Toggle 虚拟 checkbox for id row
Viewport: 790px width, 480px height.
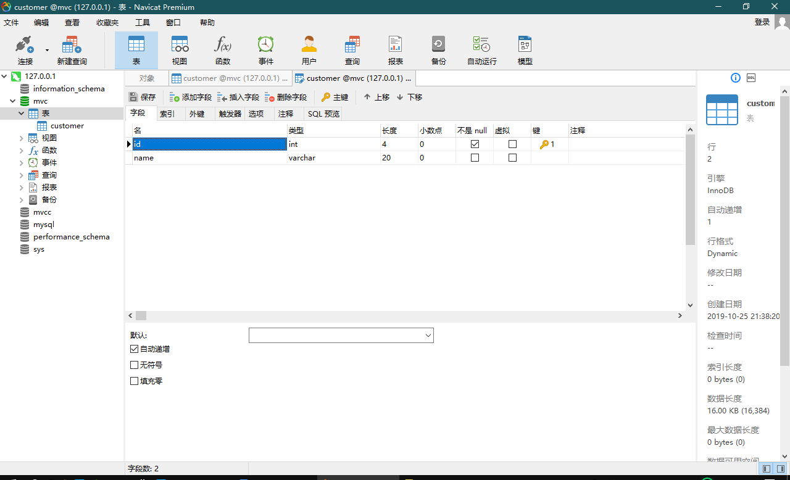512,144
